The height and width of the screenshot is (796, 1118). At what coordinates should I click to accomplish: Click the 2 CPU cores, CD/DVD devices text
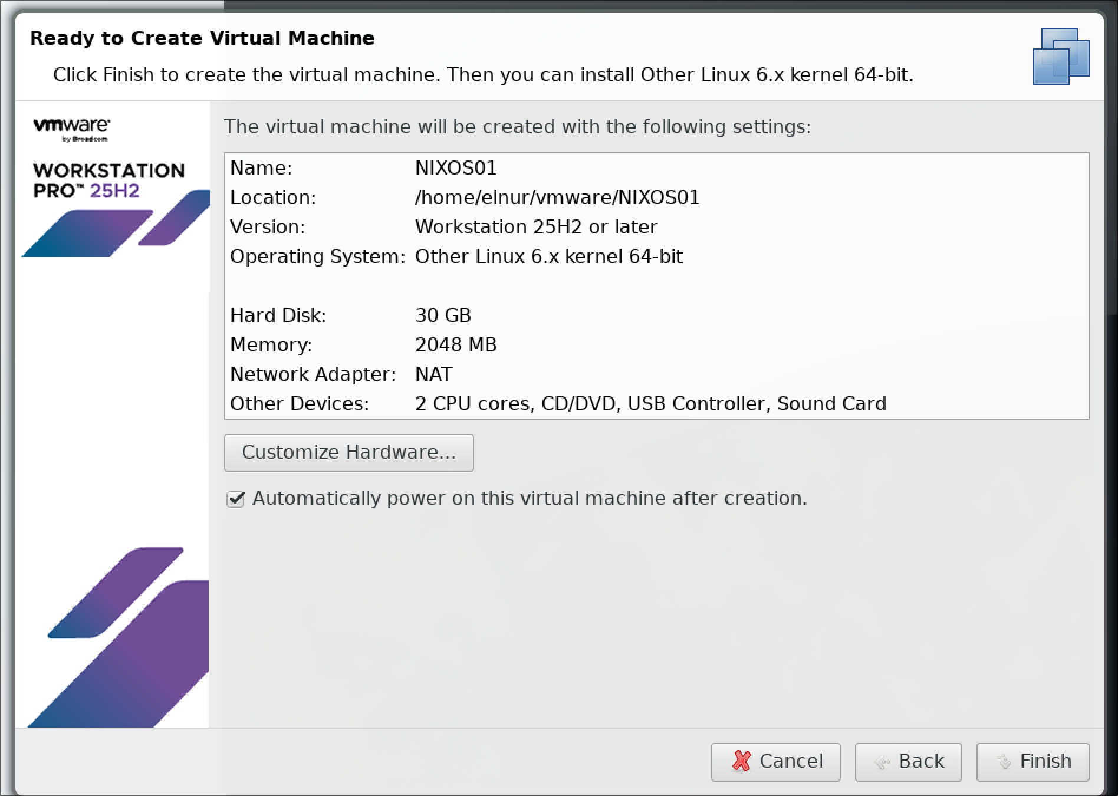pyautogui.click(x=650, y=404)
